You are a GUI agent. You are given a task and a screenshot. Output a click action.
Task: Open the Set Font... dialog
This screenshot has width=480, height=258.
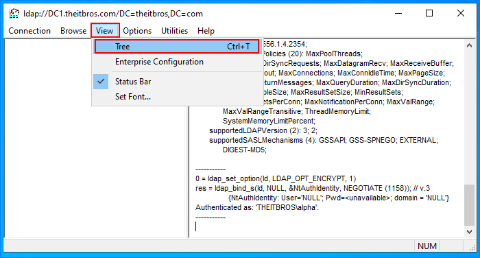point(177,97)
